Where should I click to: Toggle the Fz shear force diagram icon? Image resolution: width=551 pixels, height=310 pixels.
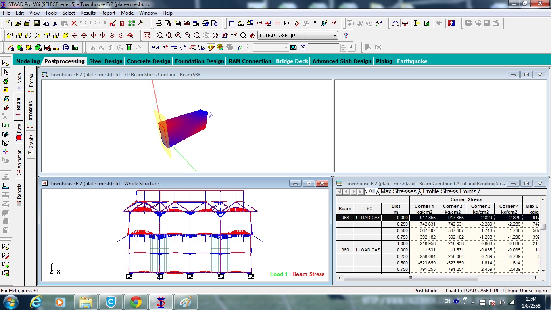point(174,48)
